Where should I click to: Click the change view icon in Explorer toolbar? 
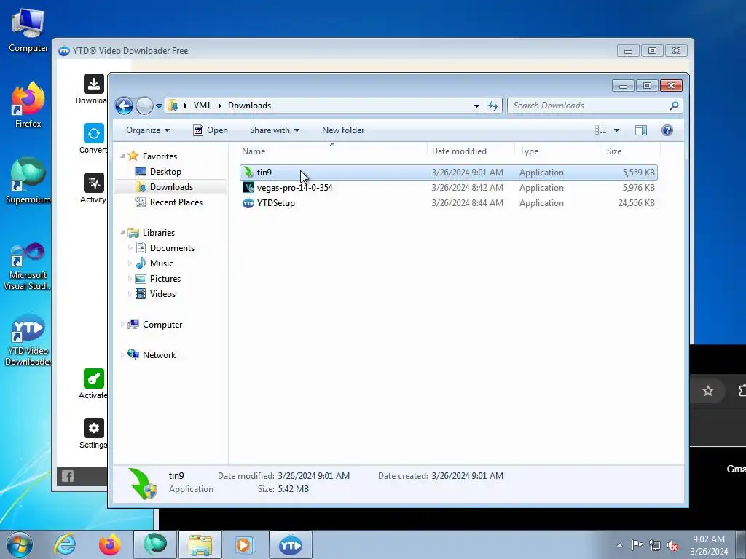coord(600,130)
